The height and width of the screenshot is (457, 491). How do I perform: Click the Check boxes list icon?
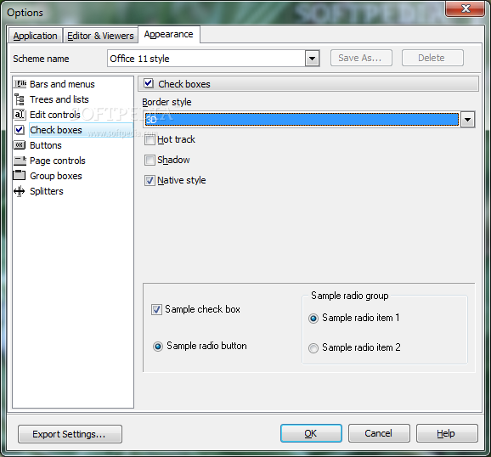point(20,130)
